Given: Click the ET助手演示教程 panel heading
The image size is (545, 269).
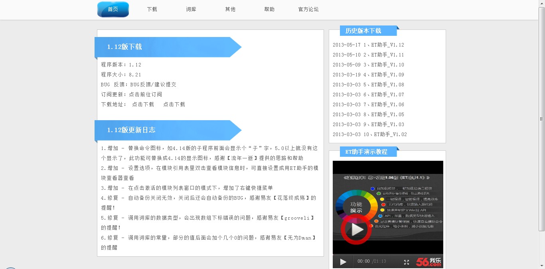Looking at the screenshot, I should 366,152.
